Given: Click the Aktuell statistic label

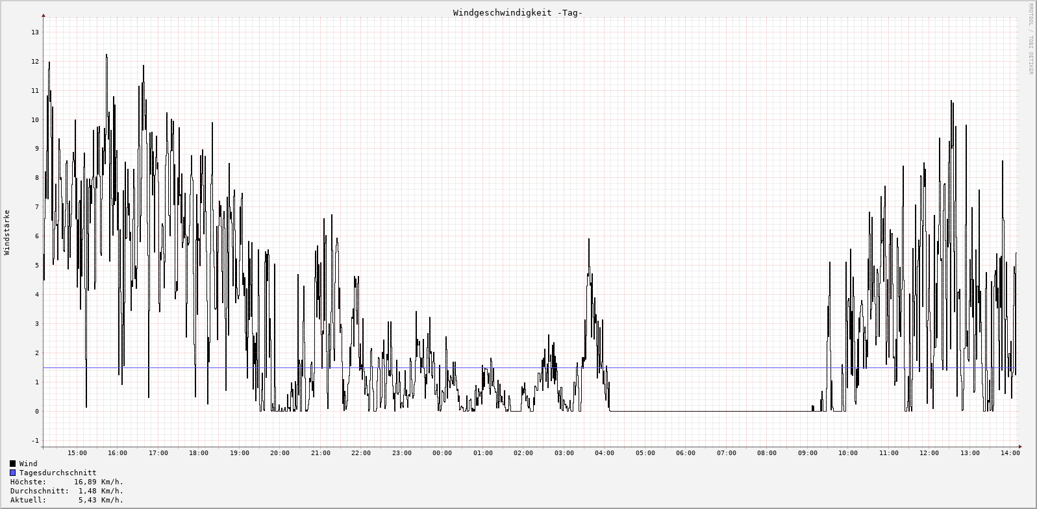Looking at the screenshot, I should pyautogui.click(x=28, y=500).
